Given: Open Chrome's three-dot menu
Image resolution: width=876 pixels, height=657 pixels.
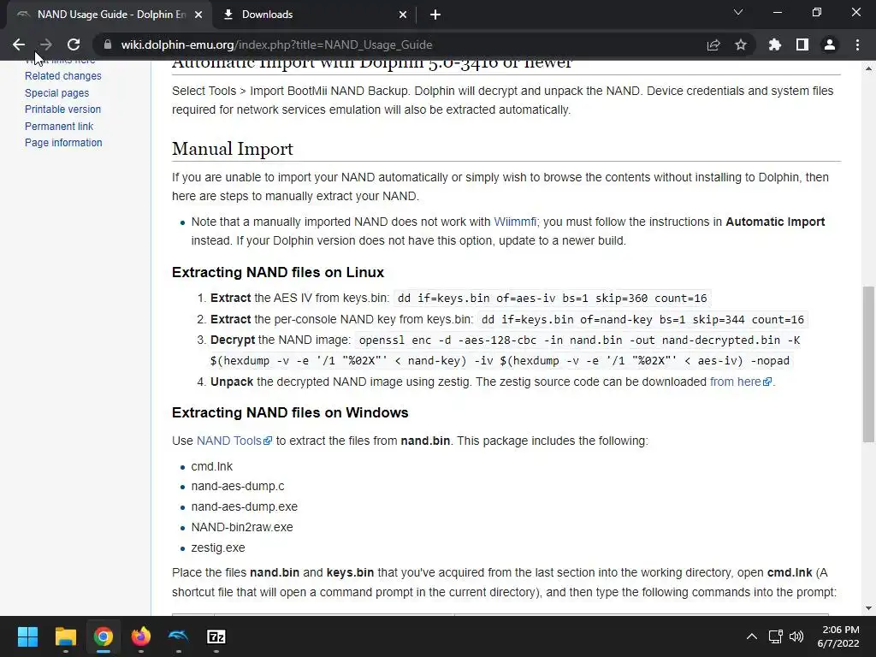Looking at the screenshot, I should [857, 44].
